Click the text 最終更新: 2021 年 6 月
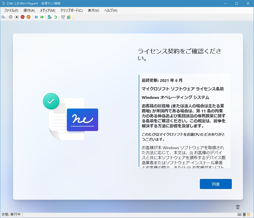This screenshot has height=218, width=254. [x=162, y=80]
